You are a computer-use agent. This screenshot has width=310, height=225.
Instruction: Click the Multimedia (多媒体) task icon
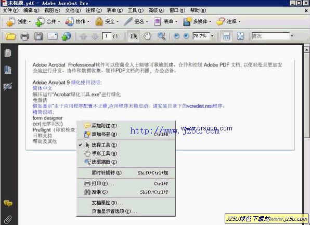(187, 21)
